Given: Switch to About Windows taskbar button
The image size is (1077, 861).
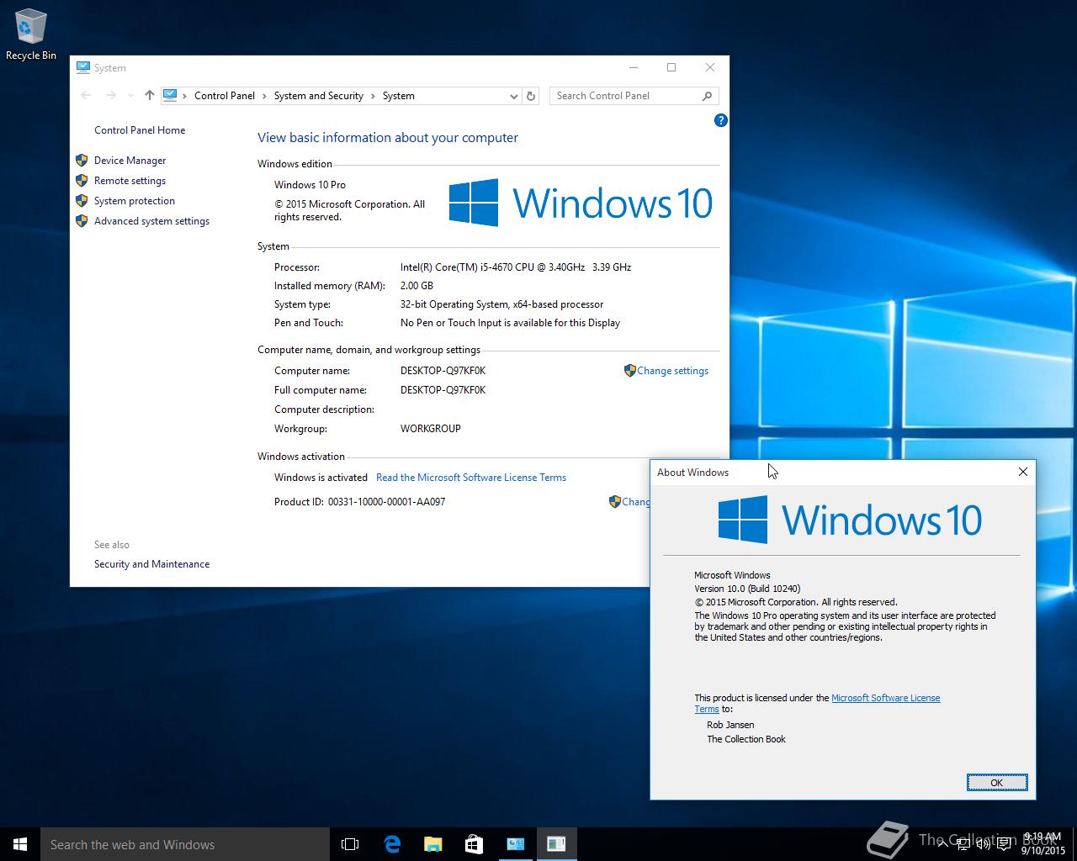Looking at the screenshot, I should 556,844.
